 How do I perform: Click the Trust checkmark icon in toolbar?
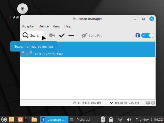click(x=62, y=35)
